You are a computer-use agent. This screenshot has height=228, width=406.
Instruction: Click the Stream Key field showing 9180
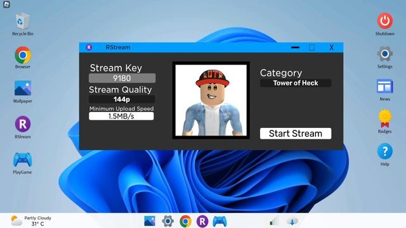[122, 78]
